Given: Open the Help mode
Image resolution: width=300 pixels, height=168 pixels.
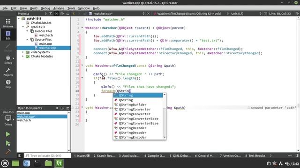Looking at the screenshot, I should point(8,84).
